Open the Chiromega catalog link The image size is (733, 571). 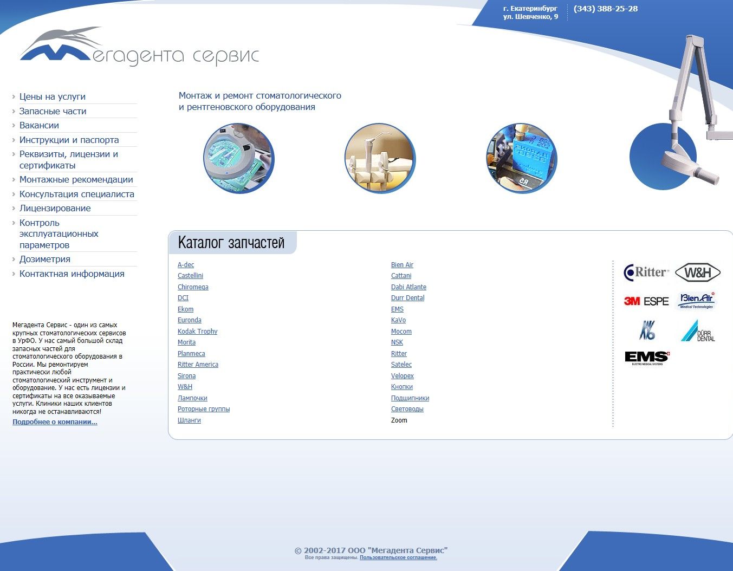pyautogui.click(x=193, y=287)
